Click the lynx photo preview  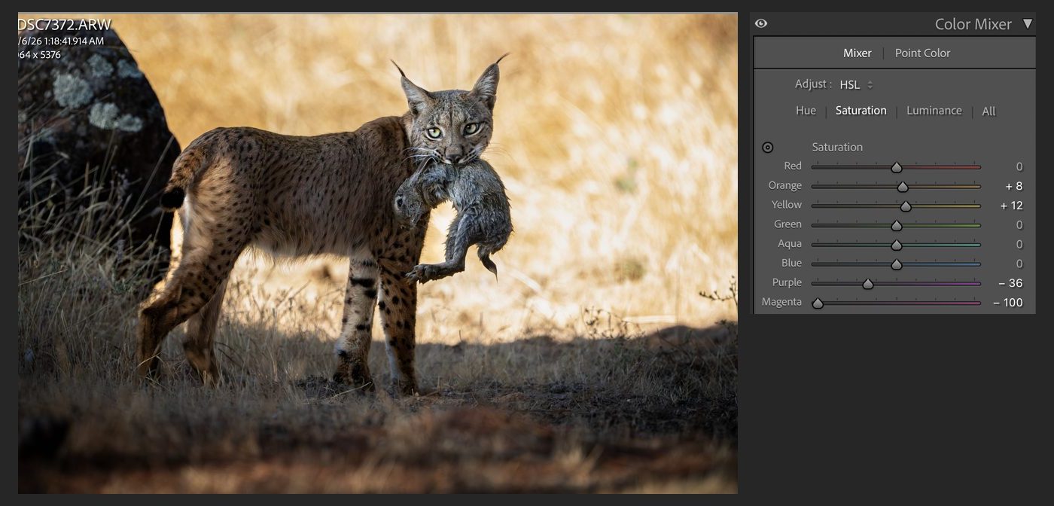coord(378,253)
